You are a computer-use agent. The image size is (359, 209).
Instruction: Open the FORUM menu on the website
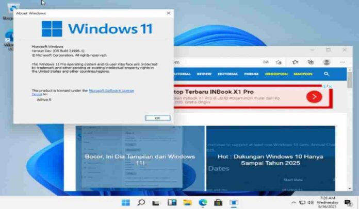pos(251,74)
